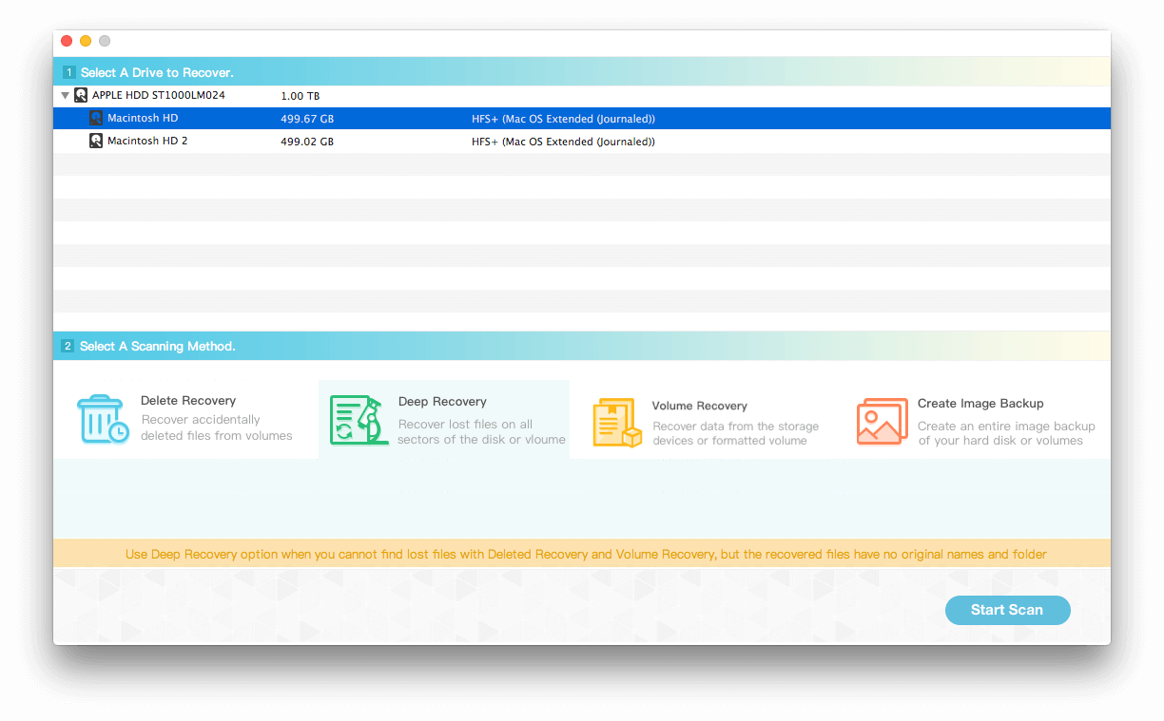Collapse the APPLE HDD ST1000LM024 disclosure triangle
This screenshot has width=1164, height=721.
(x=65, y=96)
